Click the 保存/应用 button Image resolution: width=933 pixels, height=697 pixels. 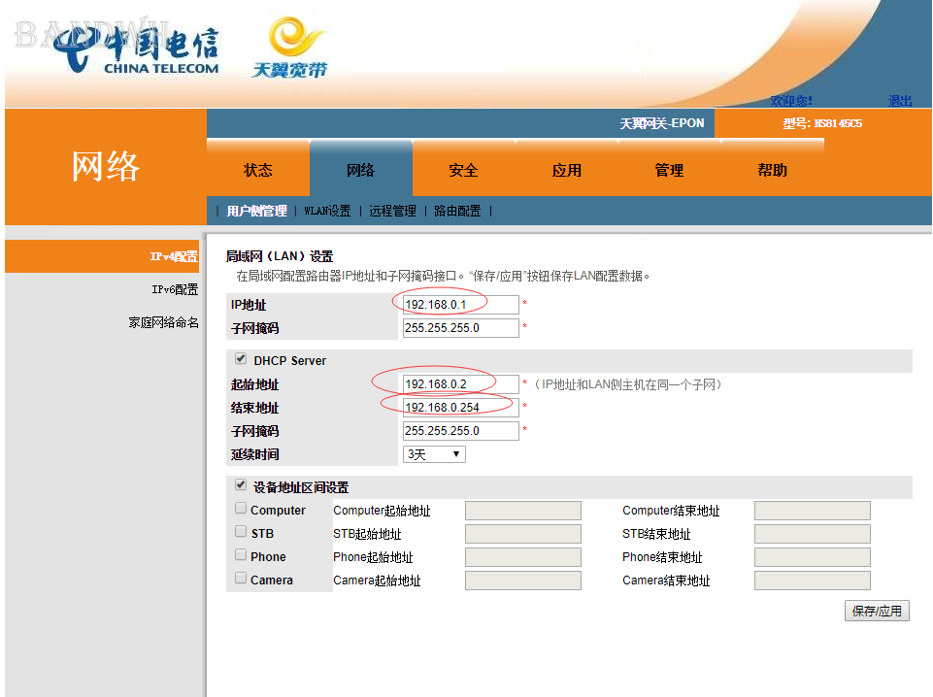pos(877,611)
